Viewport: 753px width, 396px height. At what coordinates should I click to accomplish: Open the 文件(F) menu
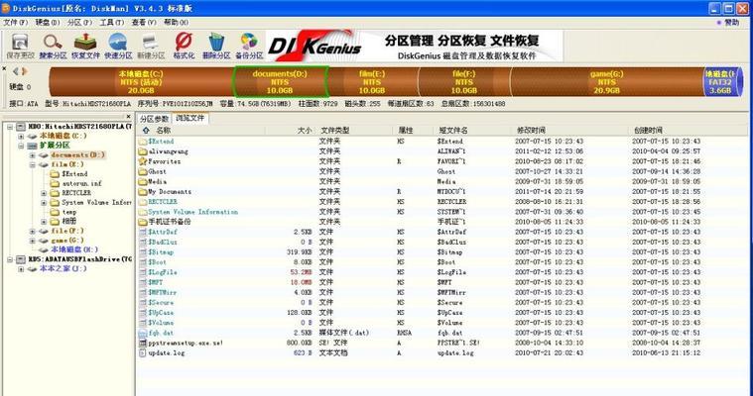15,23
